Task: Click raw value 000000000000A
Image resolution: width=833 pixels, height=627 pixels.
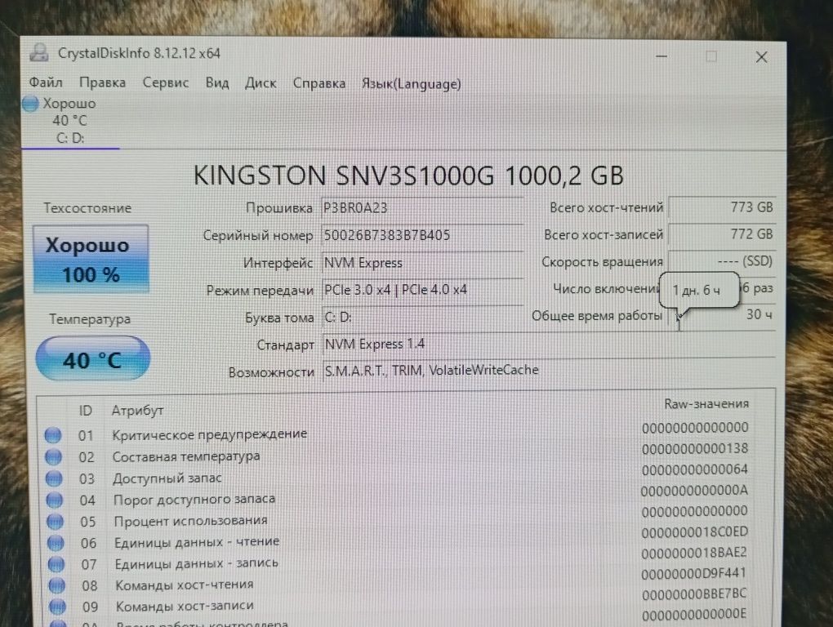Action: 694,491
